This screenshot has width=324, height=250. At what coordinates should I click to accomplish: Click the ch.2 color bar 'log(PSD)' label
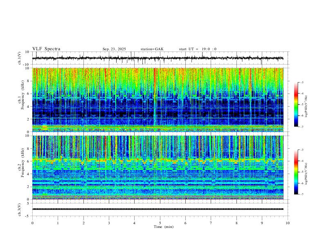click(306, 174)
